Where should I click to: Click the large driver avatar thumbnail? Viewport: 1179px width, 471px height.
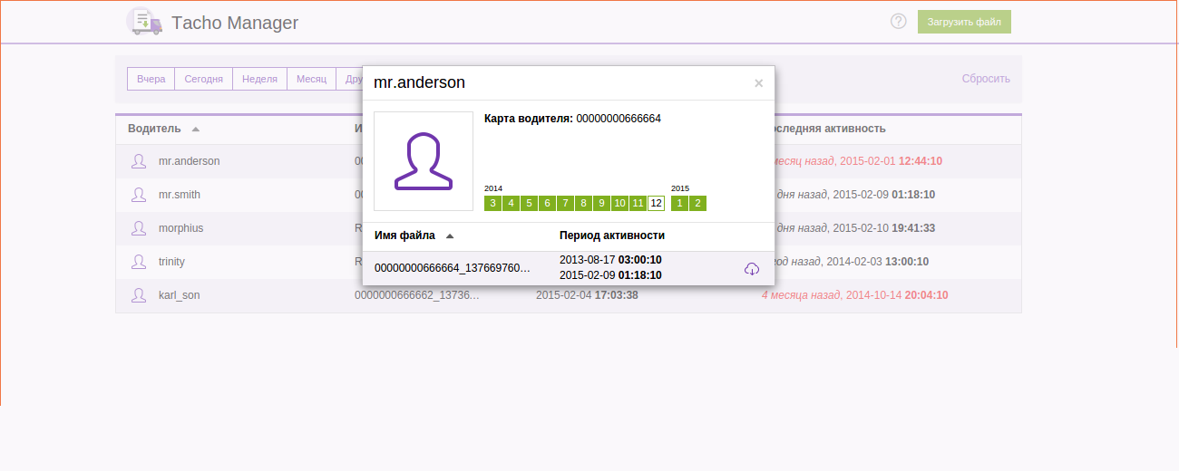pyautogui.click(x=424, y=161)
